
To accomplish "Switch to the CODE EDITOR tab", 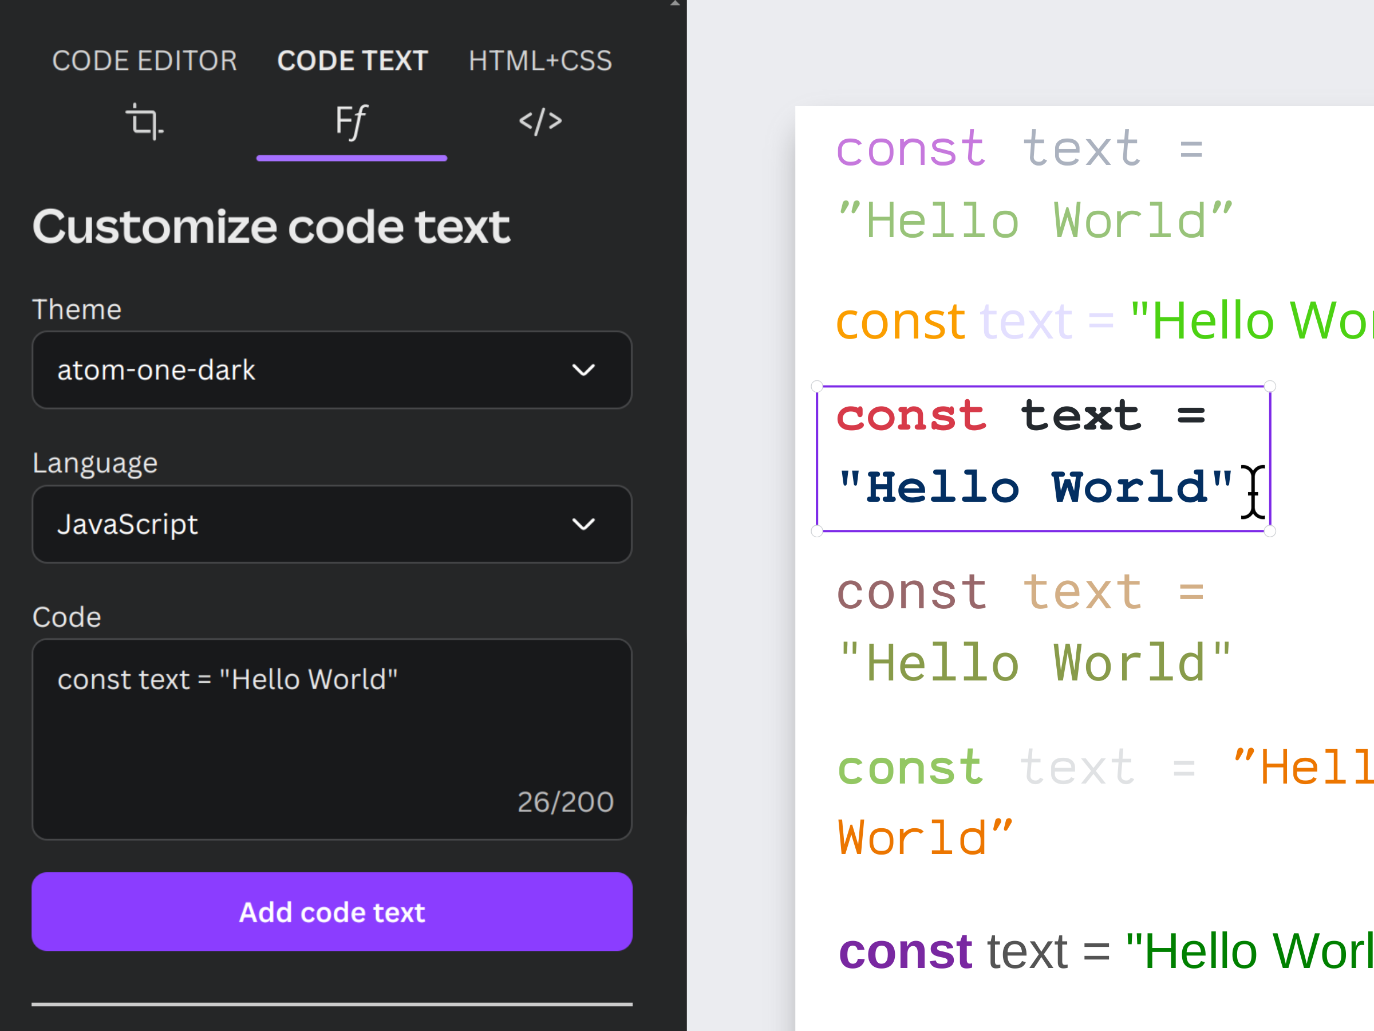I will click(144, 61).
